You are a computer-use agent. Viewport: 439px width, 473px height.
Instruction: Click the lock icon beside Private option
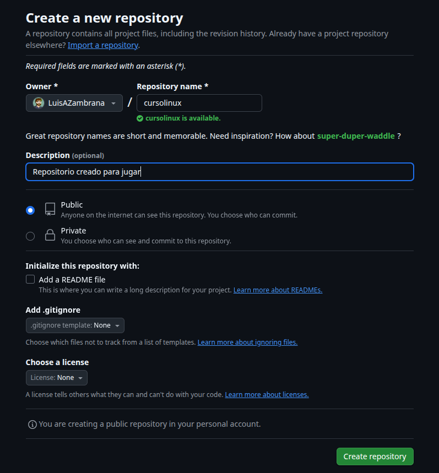(50, 235)
